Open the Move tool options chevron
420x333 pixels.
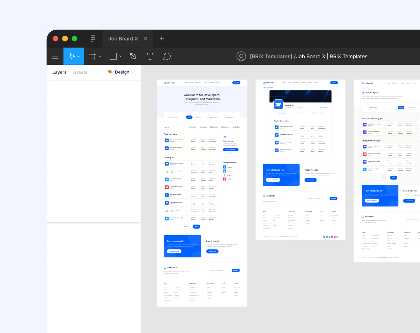pos(78,56)
